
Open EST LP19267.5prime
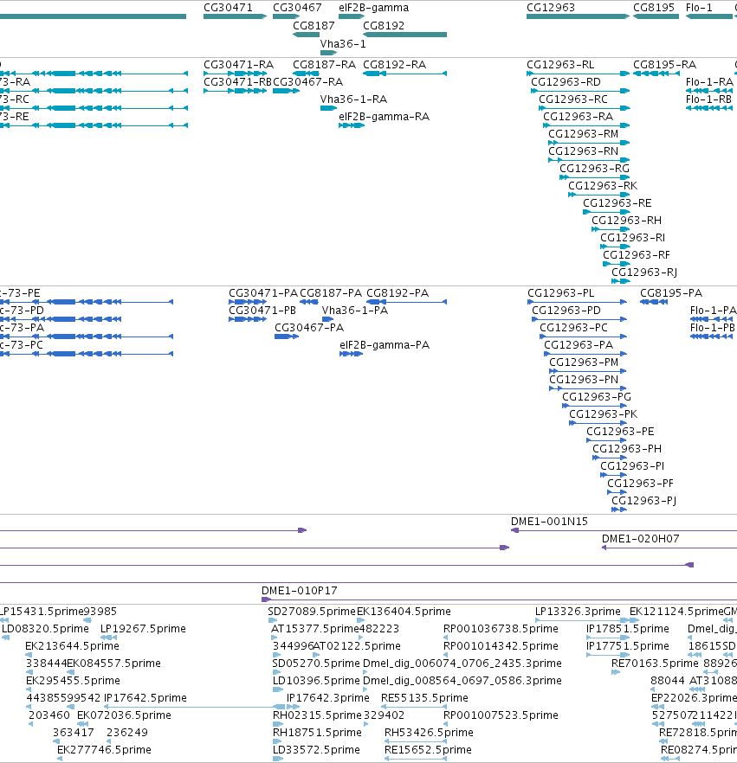click(143, 629)
